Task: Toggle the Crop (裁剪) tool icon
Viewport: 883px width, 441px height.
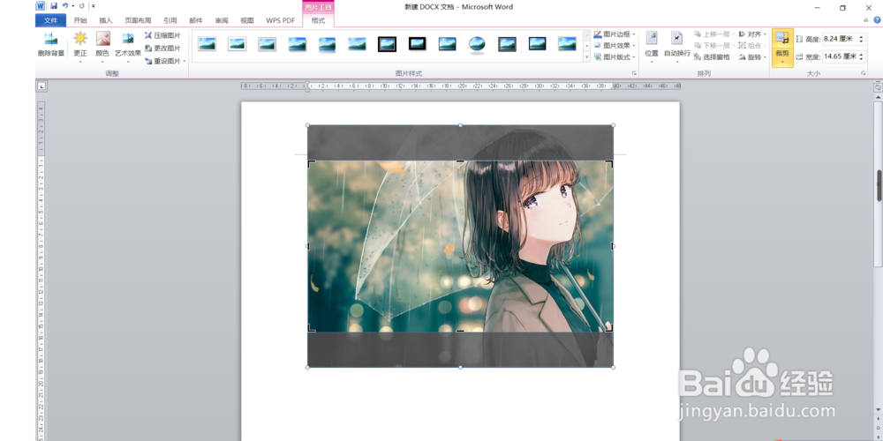Action: pos(782,39)
